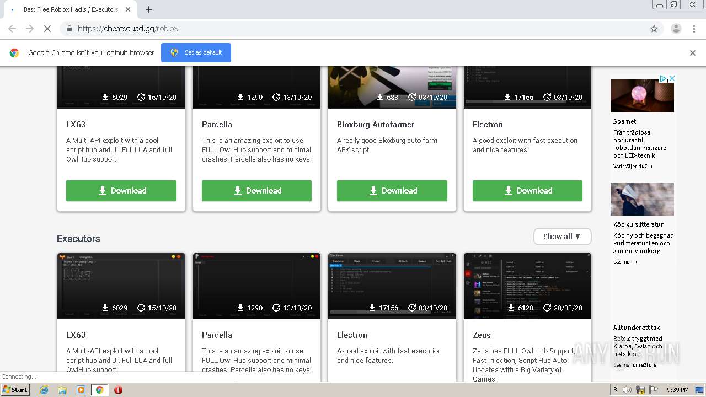Screen dimensions: 706x397
Task: Close the sidebar advertisement
Action: tap(672, 79)
